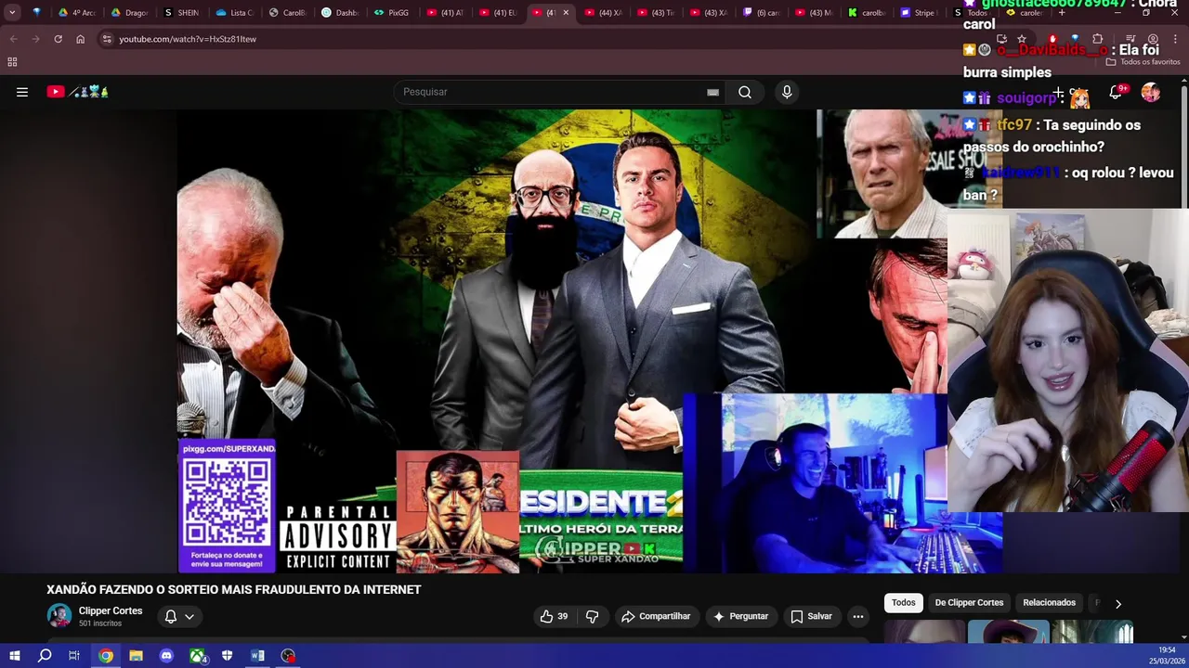The image size is (1189, 668).
Task: Open Word from the taskbar
Action: (x=257, y=656)
